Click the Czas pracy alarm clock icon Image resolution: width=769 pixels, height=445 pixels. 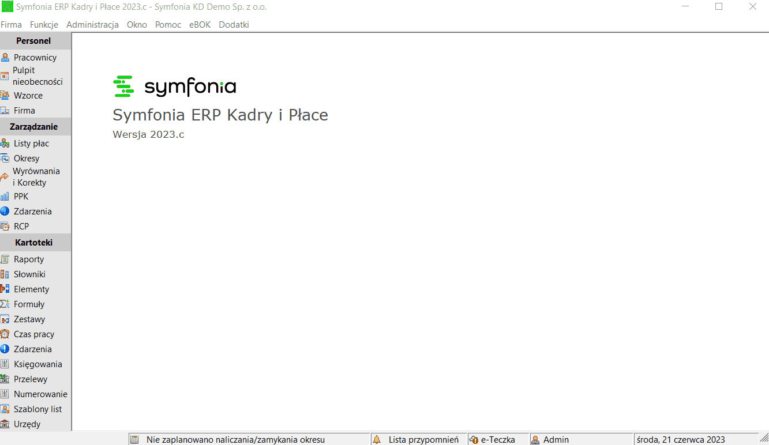click(x=5, y=334)
